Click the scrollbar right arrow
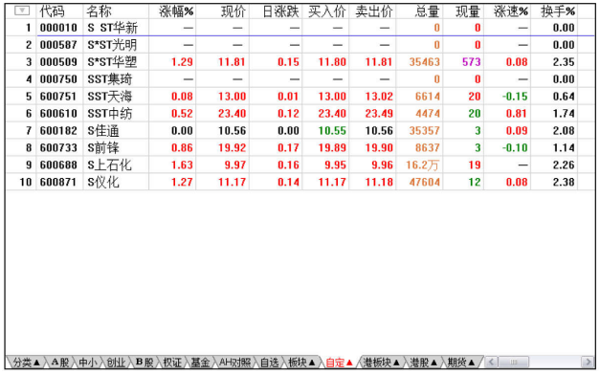This screenshot has width=600, height=374. 588,362
